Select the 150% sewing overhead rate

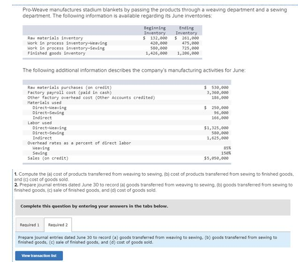[x=226, y=153]
